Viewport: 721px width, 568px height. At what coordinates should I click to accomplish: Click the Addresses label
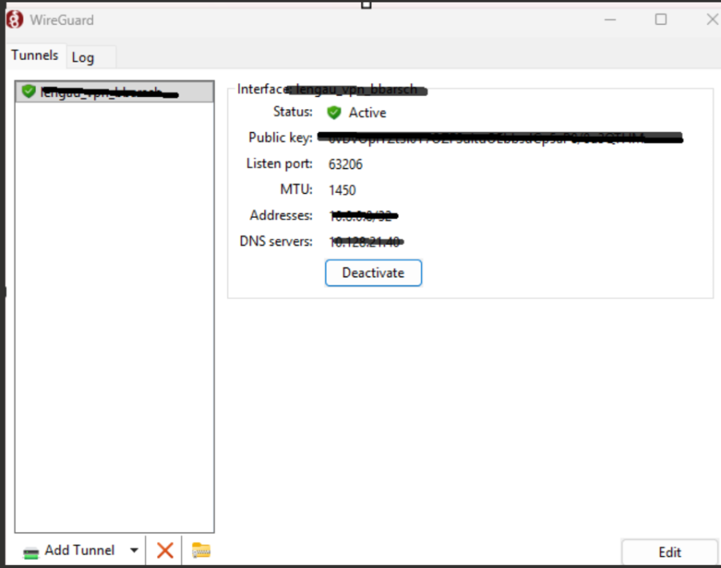pos(281,216)
